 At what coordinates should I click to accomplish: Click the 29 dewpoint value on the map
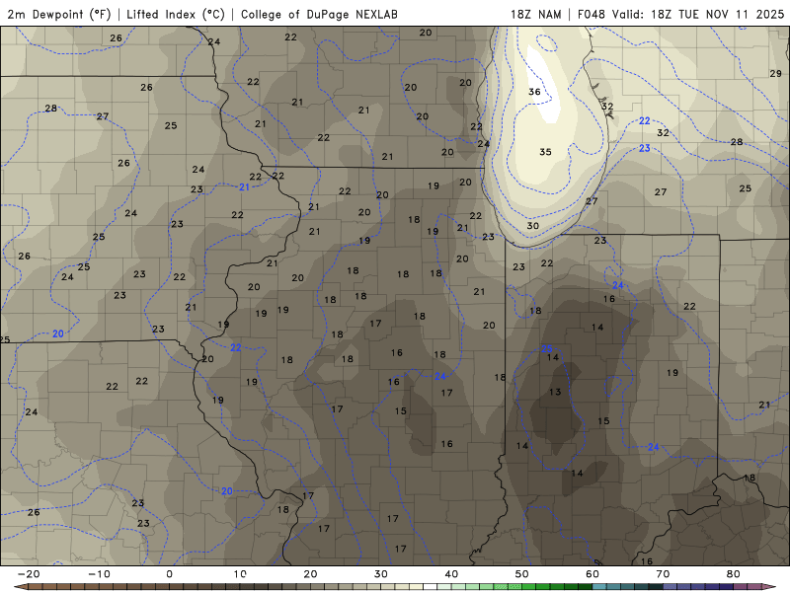click(775, 73)
